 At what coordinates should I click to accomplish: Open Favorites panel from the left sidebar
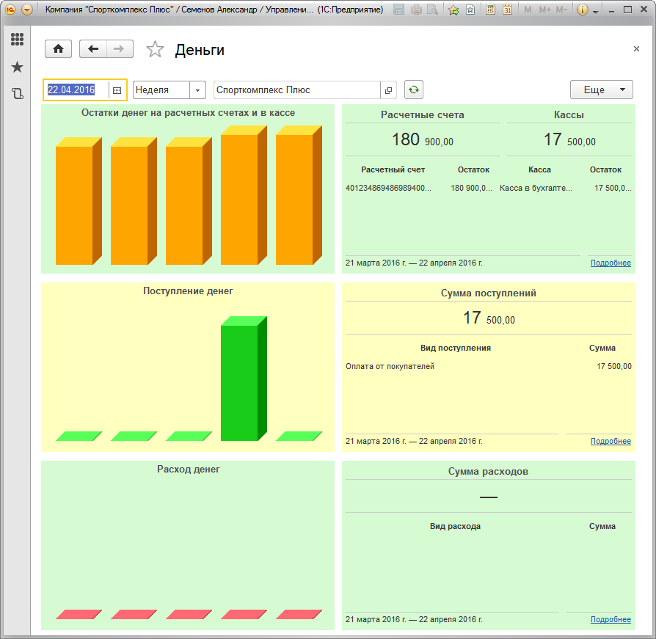click(17, 67)
